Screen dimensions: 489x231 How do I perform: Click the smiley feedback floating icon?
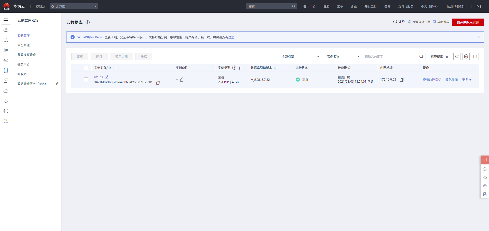click(485, 169)
